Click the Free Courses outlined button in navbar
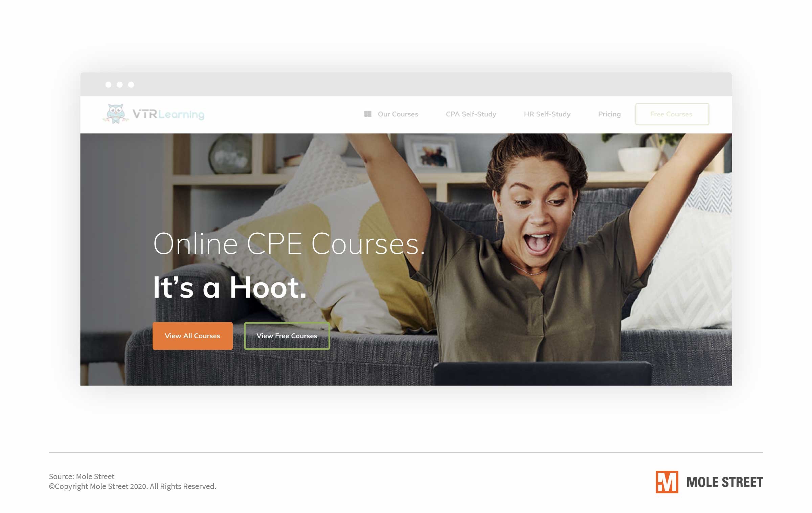Image resolution: width=812 pixels, height=513 pixels. pyautogui.click(x=671, y=114)
